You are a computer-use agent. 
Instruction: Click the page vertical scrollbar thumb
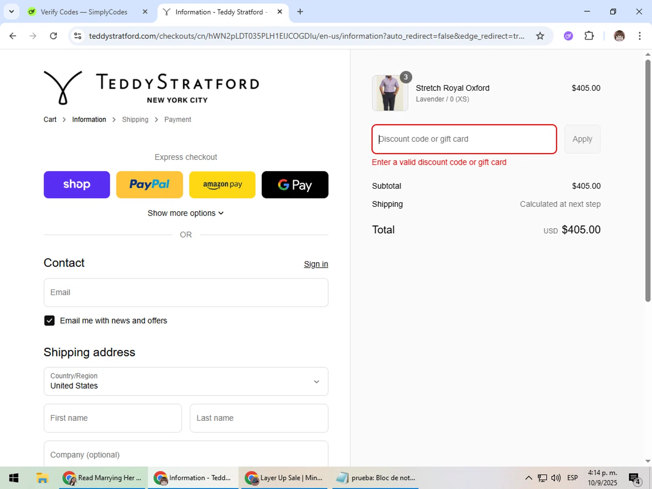[x=648, y=180]
